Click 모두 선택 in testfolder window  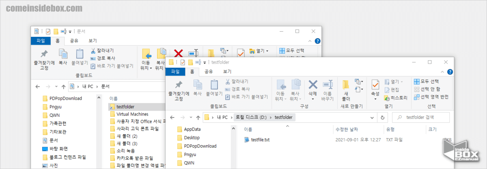(427, 81)
